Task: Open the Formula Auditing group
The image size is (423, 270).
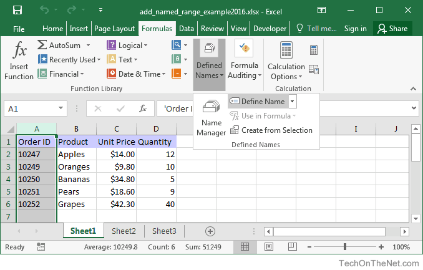Action: (x=245, y=60)
